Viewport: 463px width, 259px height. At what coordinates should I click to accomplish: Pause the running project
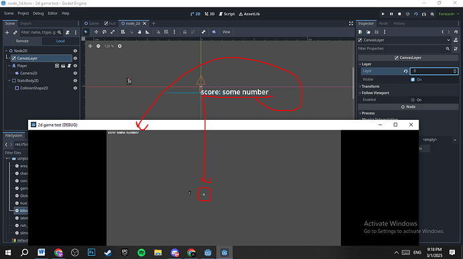(x=391, y=14)
